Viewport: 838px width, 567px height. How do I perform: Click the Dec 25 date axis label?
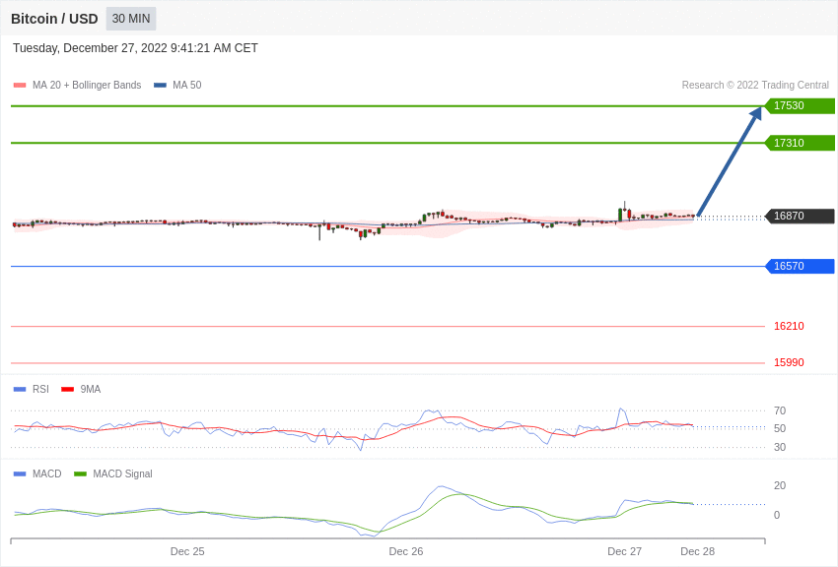187,551
